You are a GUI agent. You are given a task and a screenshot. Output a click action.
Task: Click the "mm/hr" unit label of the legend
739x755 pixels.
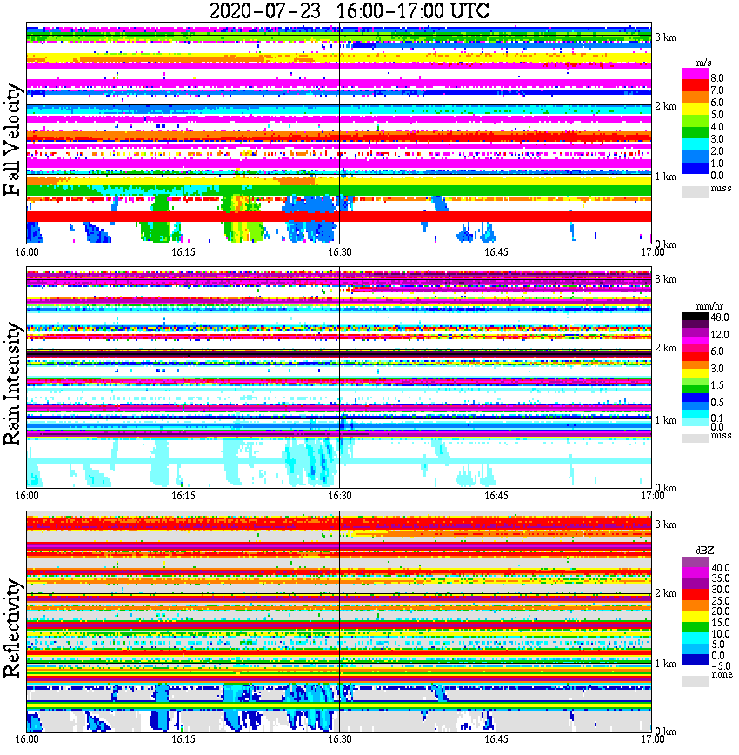[x=709, y=307]
